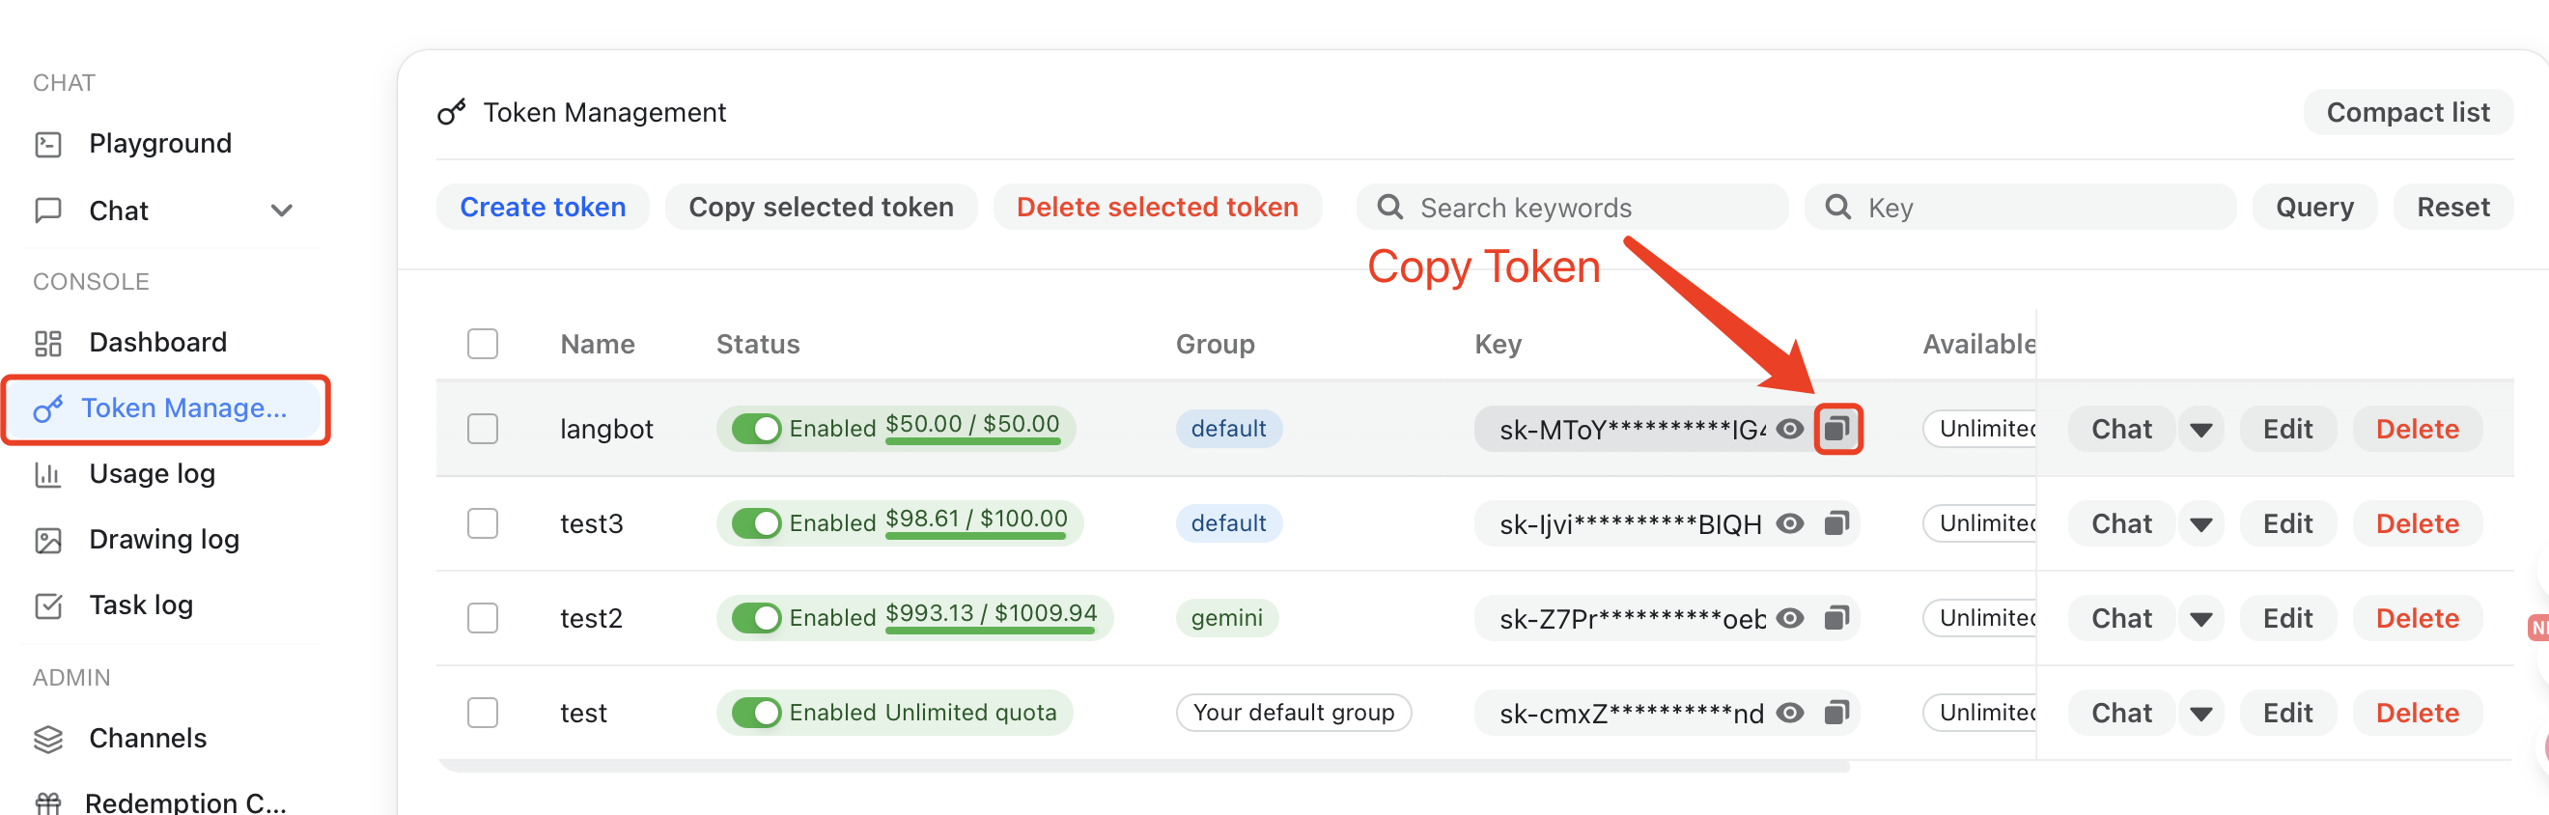Open Dashboard from the sidebar

coord(157,342)
